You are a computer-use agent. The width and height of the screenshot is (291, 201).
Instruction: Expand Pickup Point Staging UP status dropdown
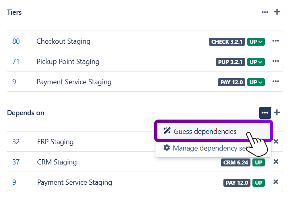256,62
